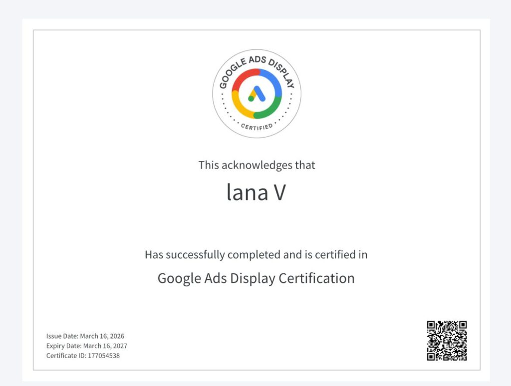Viewport: 511px width, 386px height.
Task: Click the Google Ads Display Certified badge
Action: [x=257, y=94]
